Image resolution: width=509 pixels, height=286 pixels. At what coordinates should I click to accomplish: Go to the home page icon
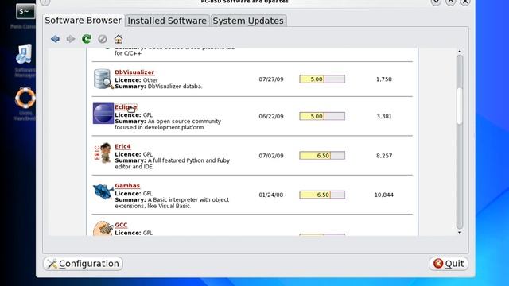coord(119,39)
